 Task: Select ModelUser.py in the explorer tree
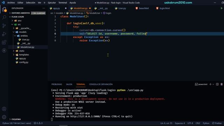tap(27, 47)
